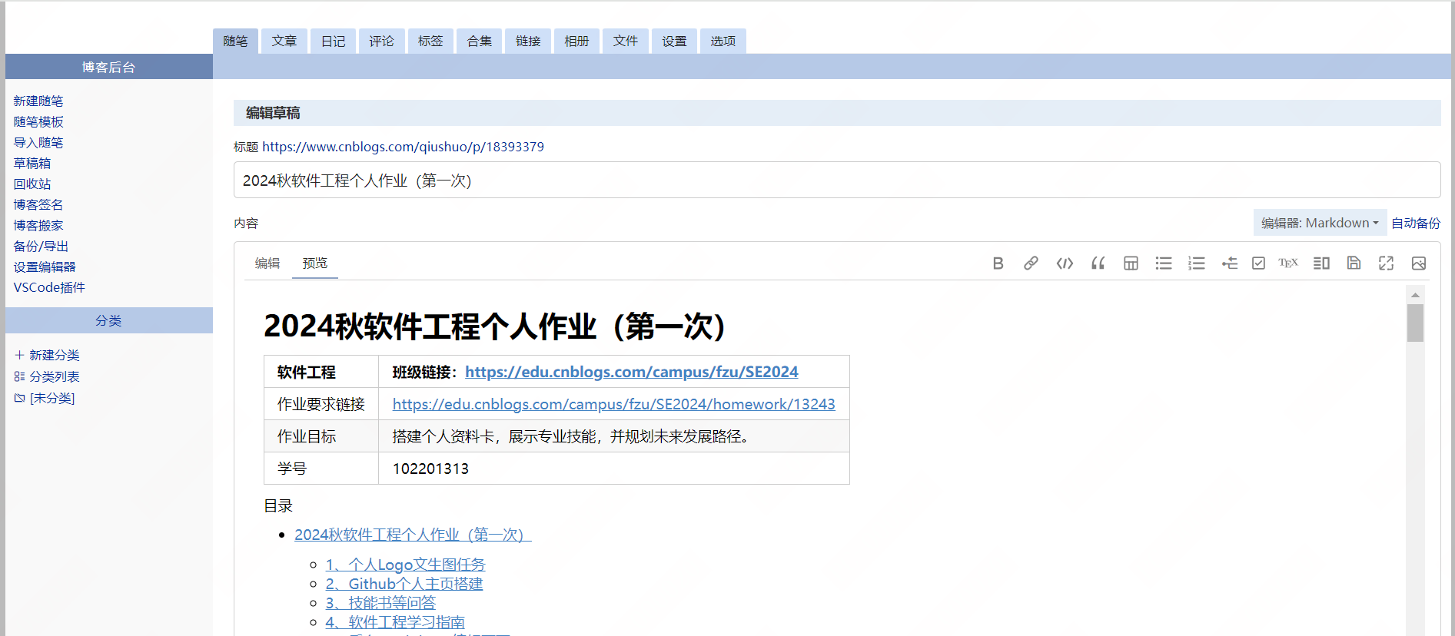Open the 标签 tab
The width and height of the screenshot is (1455, 636).
430,41
